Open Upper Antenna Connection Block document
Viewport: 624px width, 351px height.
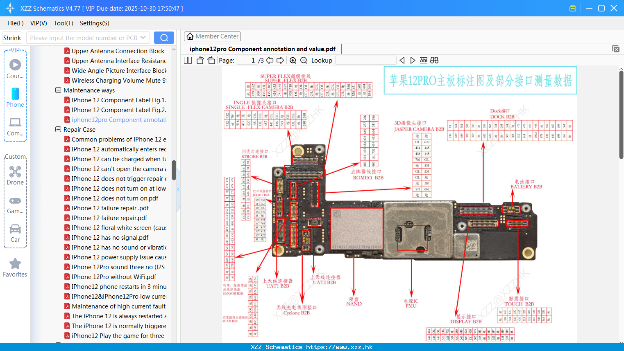tap(115, 51)
